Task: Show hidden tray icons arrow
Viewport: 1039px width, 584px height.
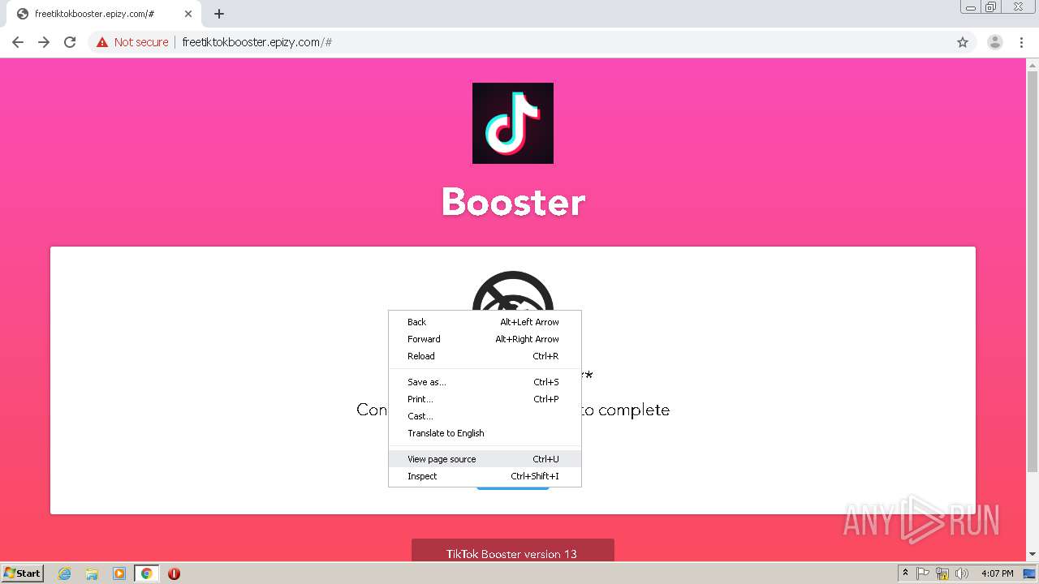Action: click(905, 573)
